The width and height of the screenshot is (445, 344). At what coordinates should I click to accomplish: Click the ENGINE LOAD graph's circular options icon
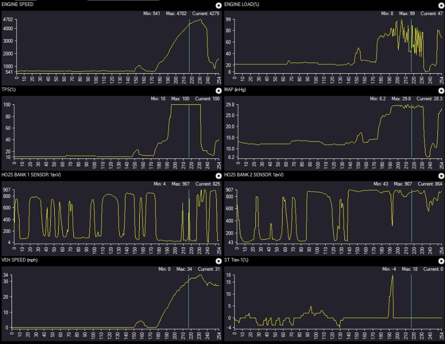[x=441, y=5]
